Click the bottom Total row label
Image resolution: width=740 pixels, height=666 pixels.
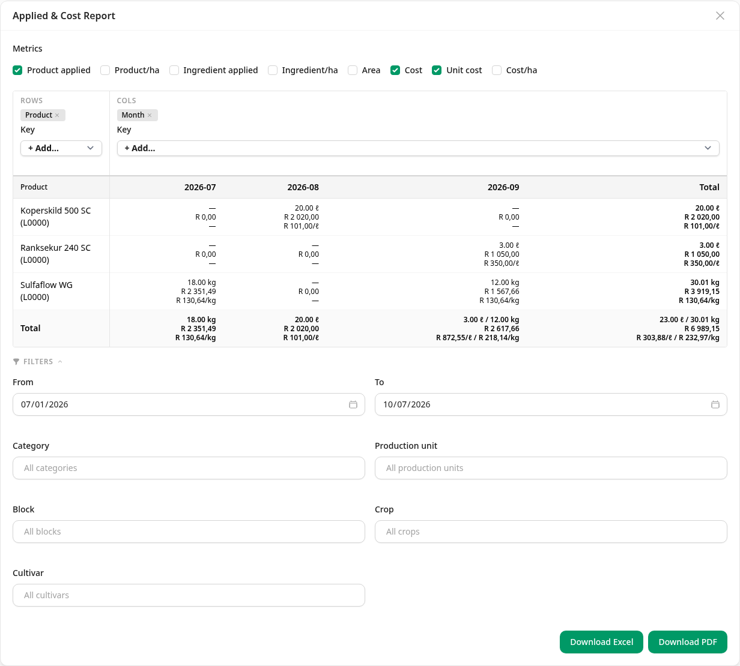[31, 328]
